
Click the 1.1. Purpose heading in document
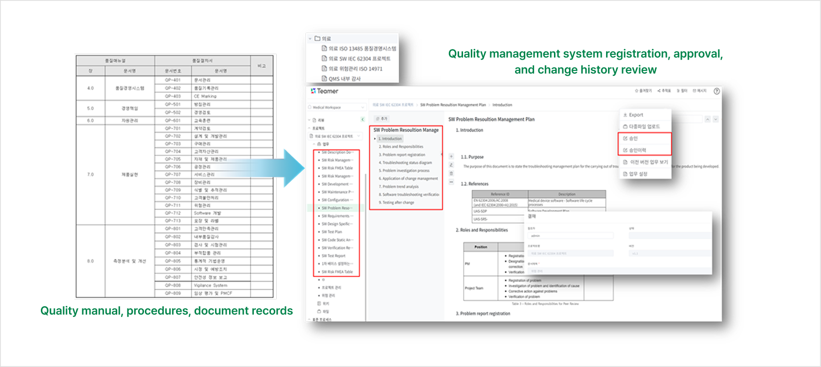pyautogui.click(x=472, y=157)
